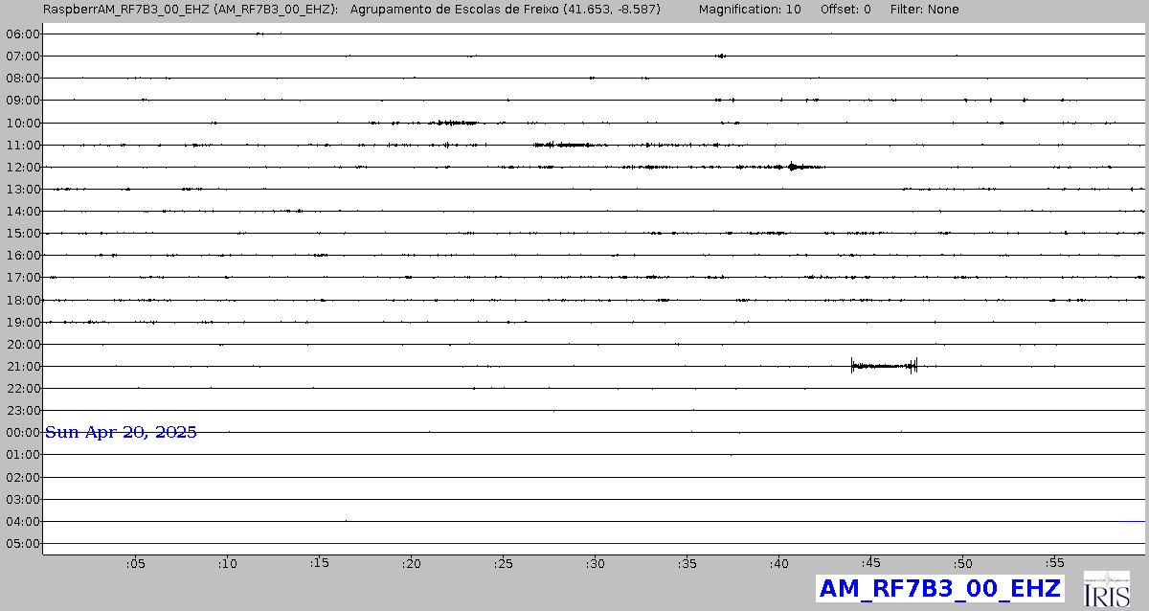The height and width of the screenshot is (611, 1149).
Task: Click the 18:00 hour label
Action: (23, 300)
